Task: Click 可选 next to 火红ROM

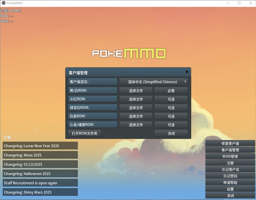Action: pyautogui.click(x=171, y=99)
